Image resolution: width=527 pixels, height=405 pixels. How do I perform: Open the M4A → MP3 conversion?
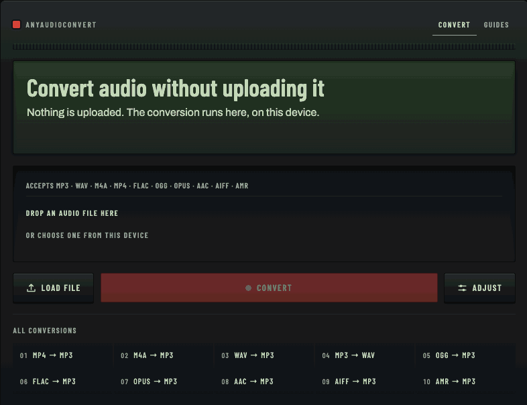164,355
